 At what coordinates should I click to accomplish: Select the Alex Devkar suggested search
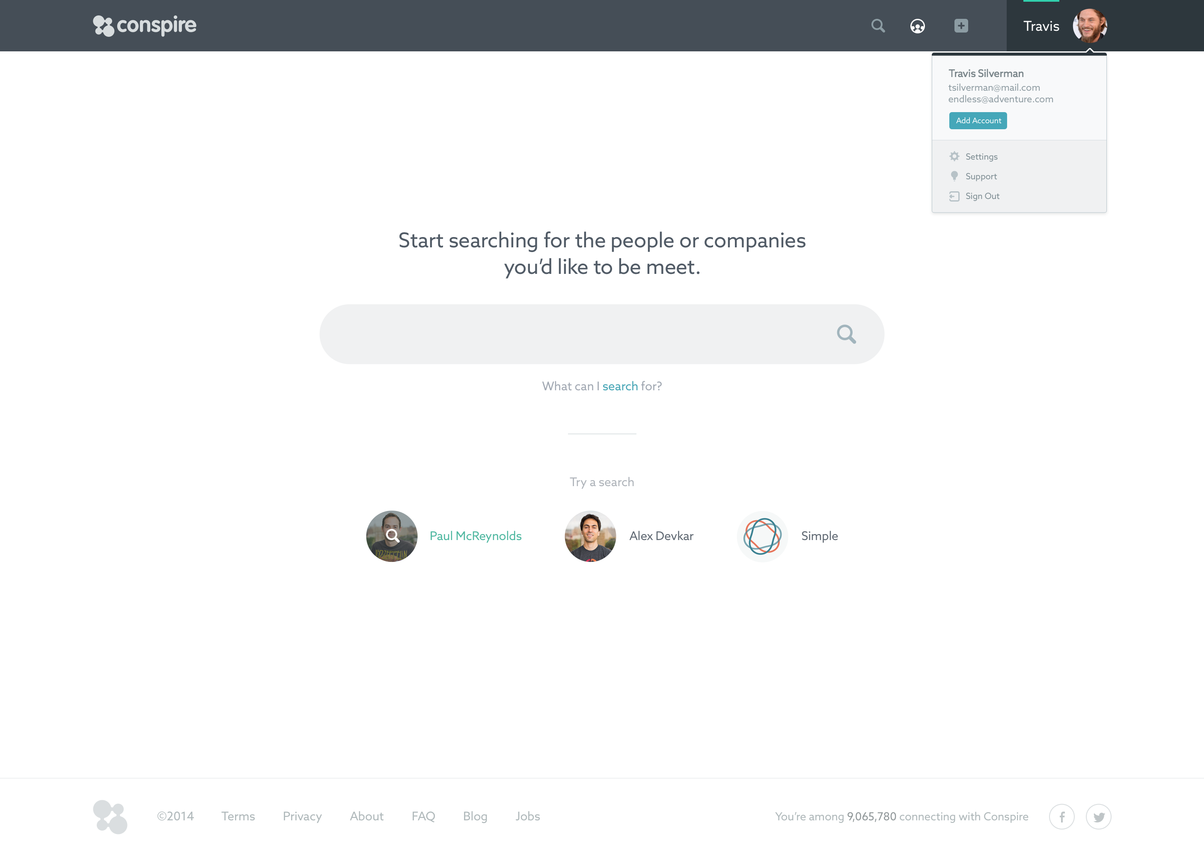pyautogui.click(x=661, y=535)
